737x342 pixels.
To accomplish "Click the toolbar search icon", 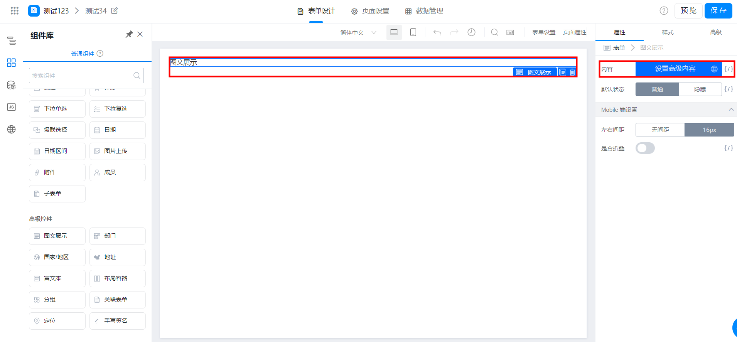I will (494, 32).
